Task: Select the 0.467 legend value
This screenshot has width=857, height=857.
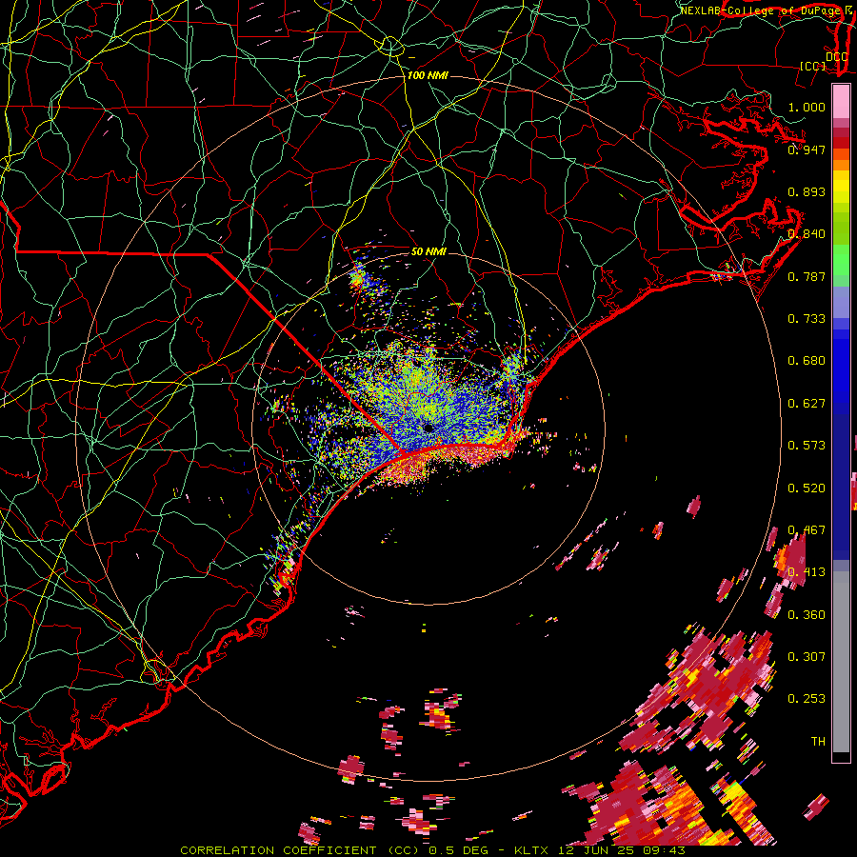Action: click(807, 530)
